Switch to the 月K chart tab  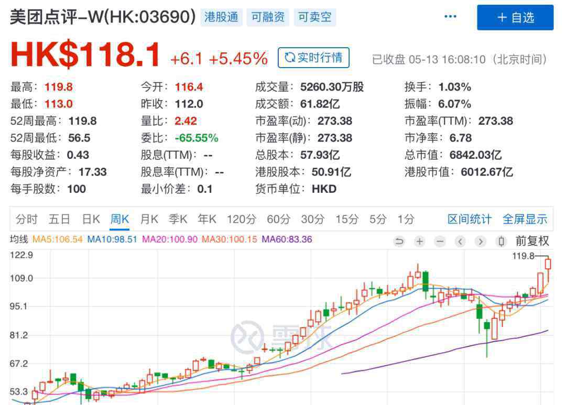(149, 219)
